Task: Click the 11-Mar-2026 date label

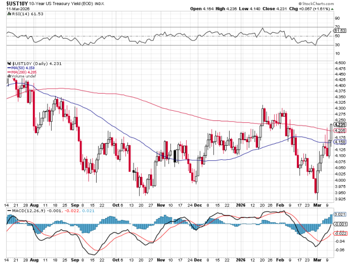Action: 17,10
